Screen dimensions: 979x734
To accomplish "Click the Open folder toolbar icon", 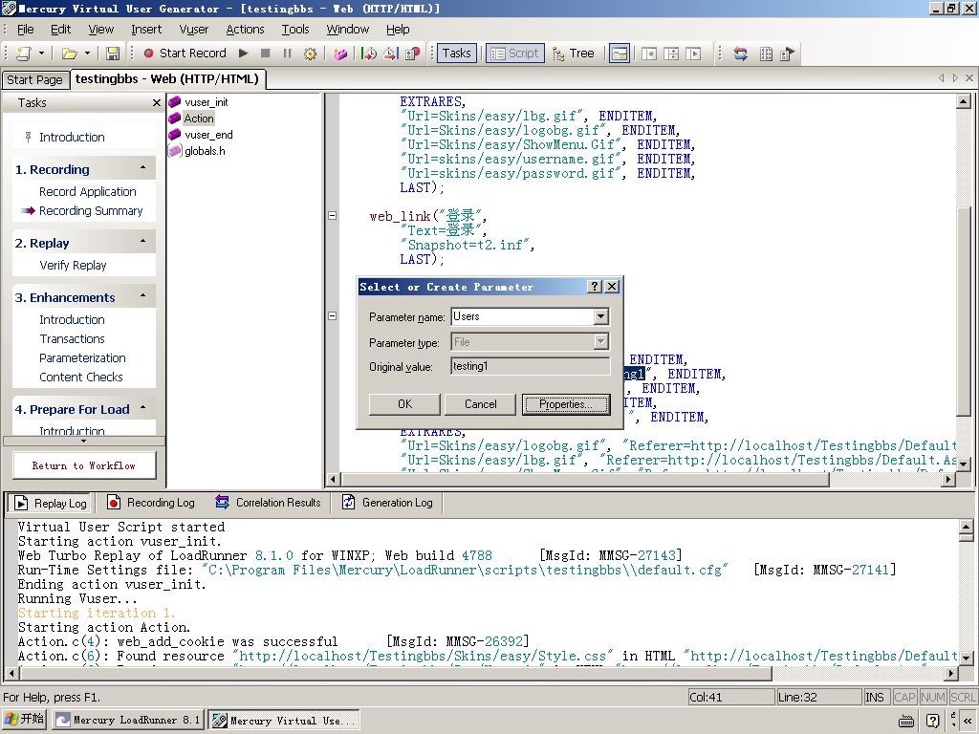I will coord(69,54).
